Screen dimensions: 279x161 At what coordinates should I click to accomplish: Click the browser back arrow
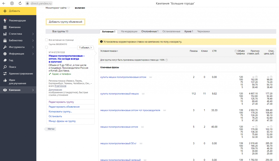click(x=4, y=3)
